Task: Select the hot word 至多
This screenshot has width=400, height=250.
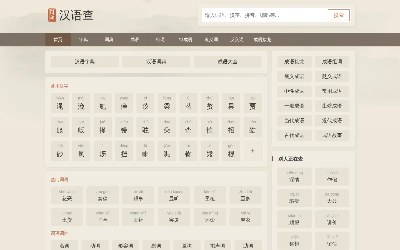Action: (246, 195)
